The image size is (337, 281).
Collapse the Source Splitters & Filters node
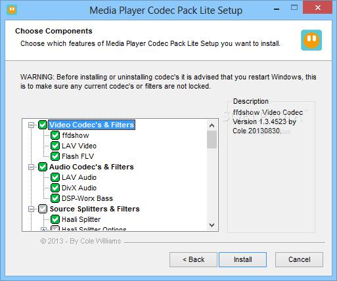tap(32, 209)
